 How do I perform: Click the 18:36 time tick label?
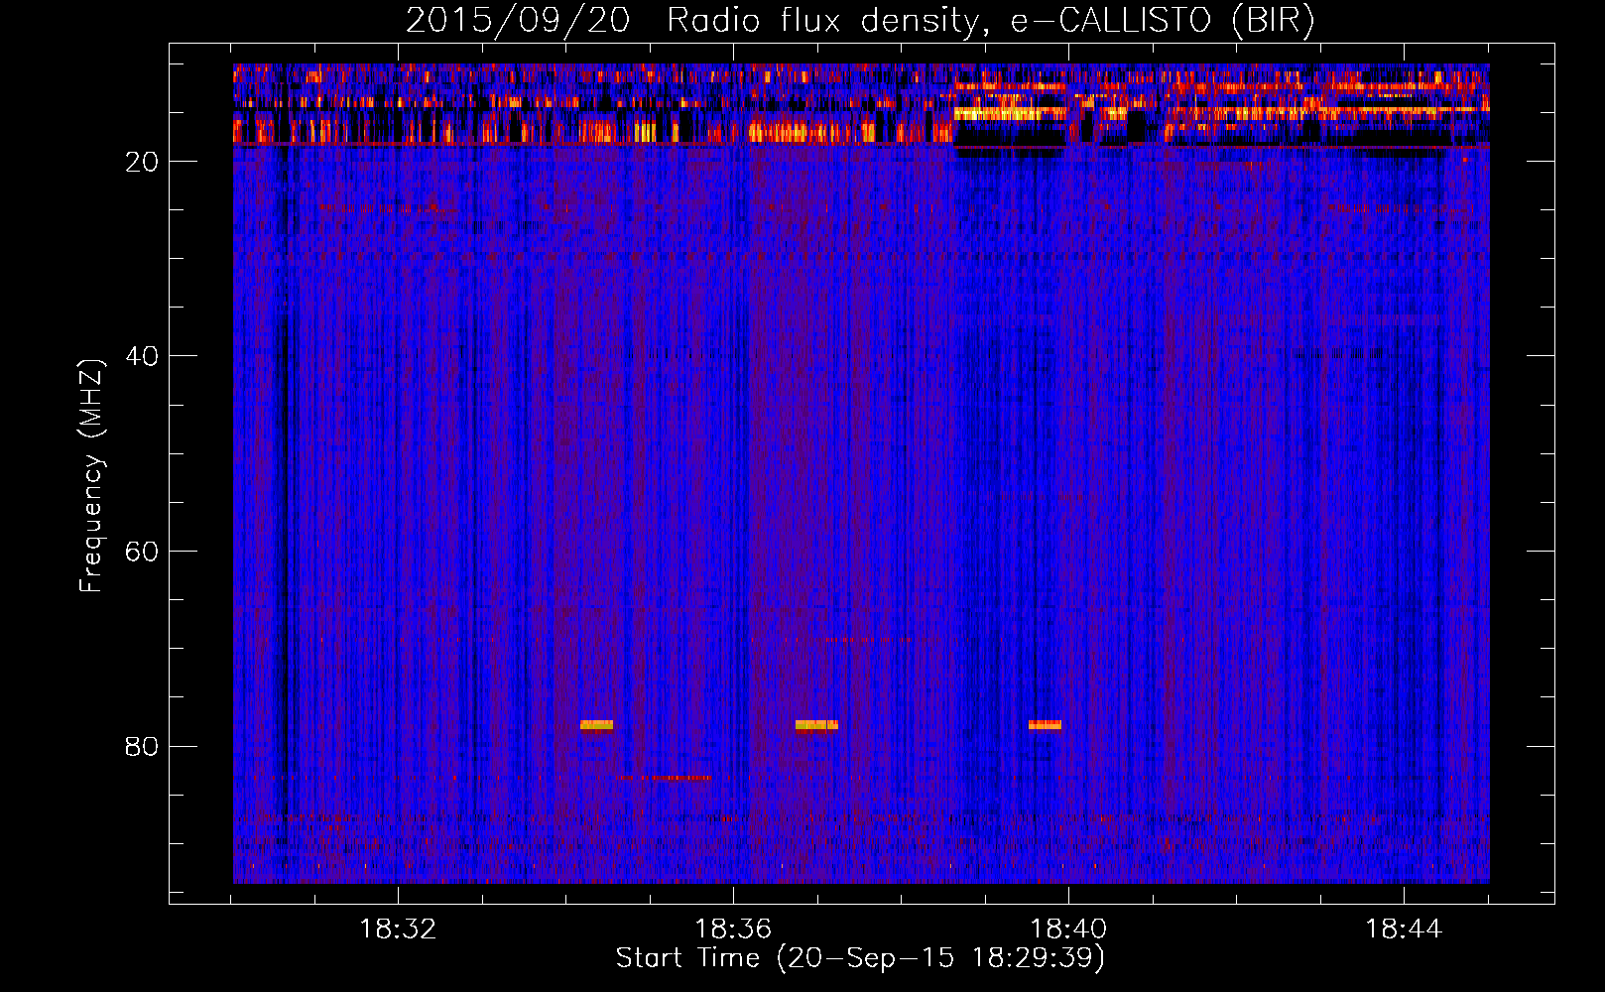coord(733,930)
